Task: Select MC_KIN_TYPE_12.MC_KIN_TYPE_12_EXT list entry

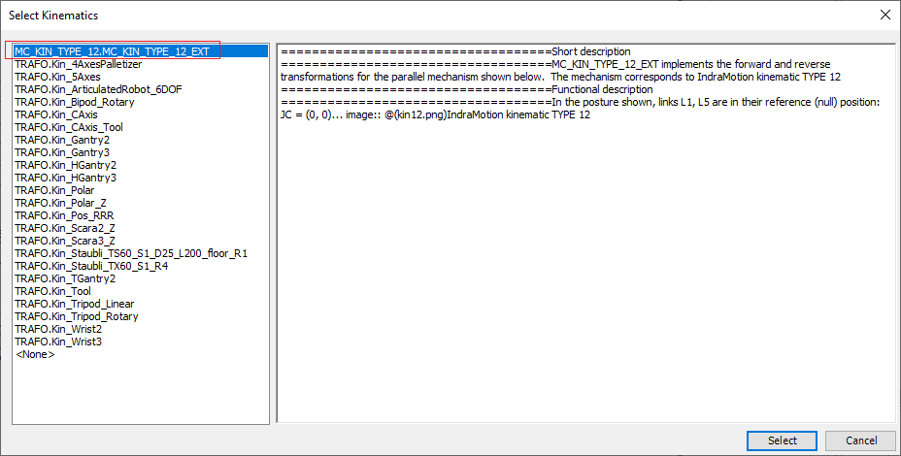Action: tap(112, 51)
